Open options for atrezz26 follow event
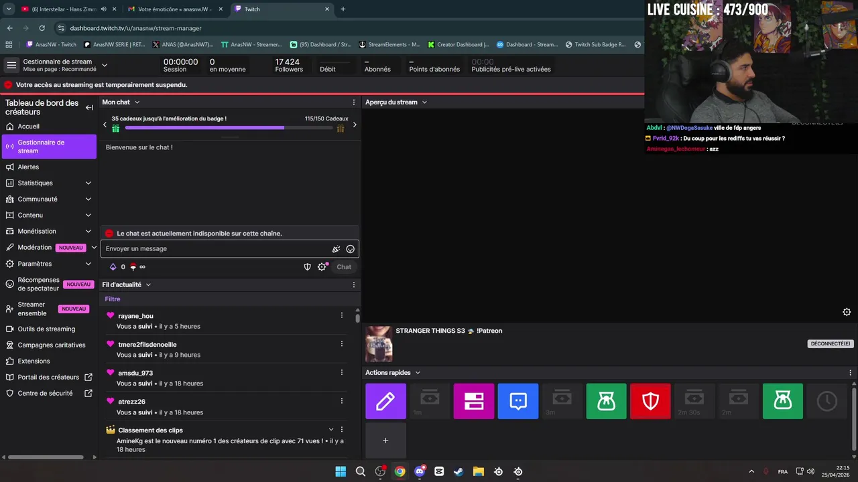Viewport: 858px width, 482px height. click(342, 401)
